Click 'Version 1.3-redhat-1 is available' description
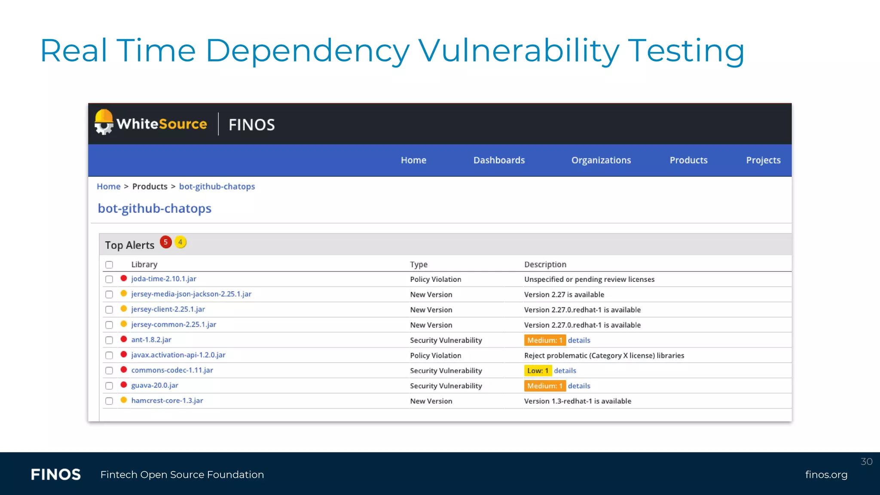 577,401
